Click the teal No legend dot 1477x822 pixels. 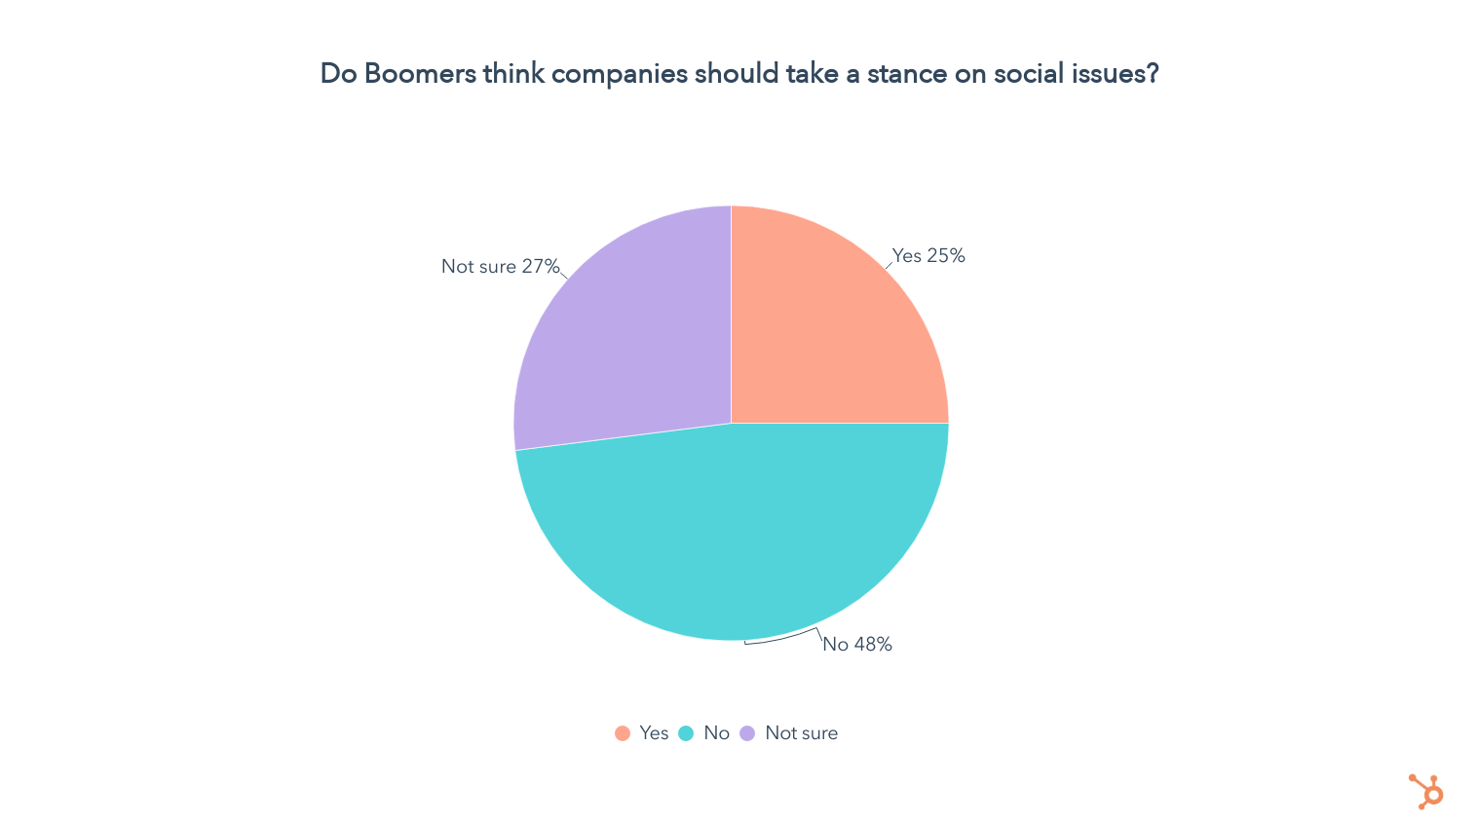(686, 733)
